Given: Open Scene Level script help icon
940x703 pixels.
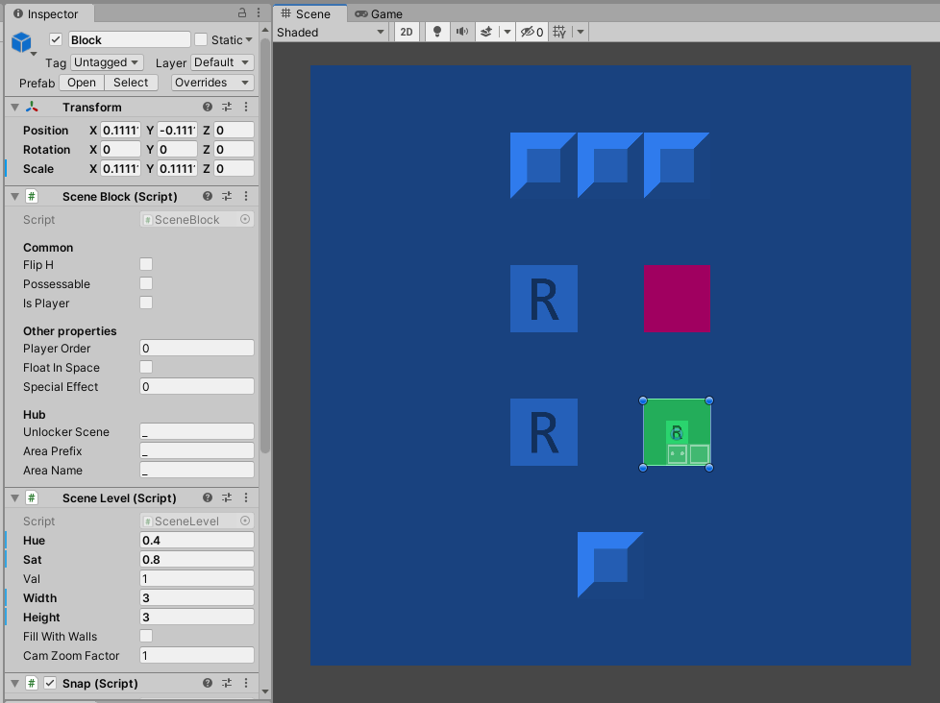Looking at the screenshot, I should click(x=208, y=497).
